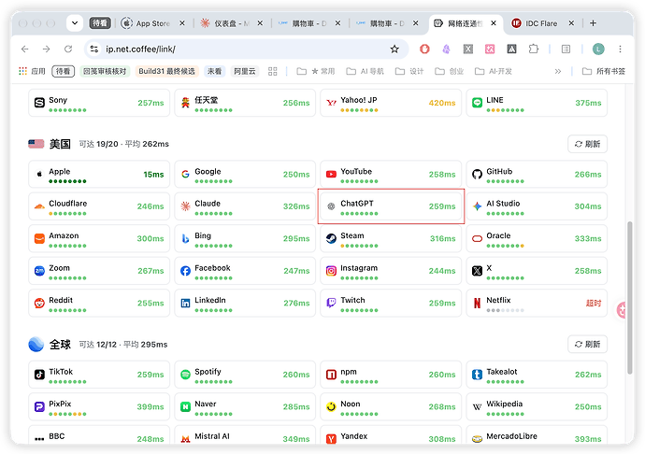View site information icon in address bar
The image size is (645, 454).
[x=94, y=50]
